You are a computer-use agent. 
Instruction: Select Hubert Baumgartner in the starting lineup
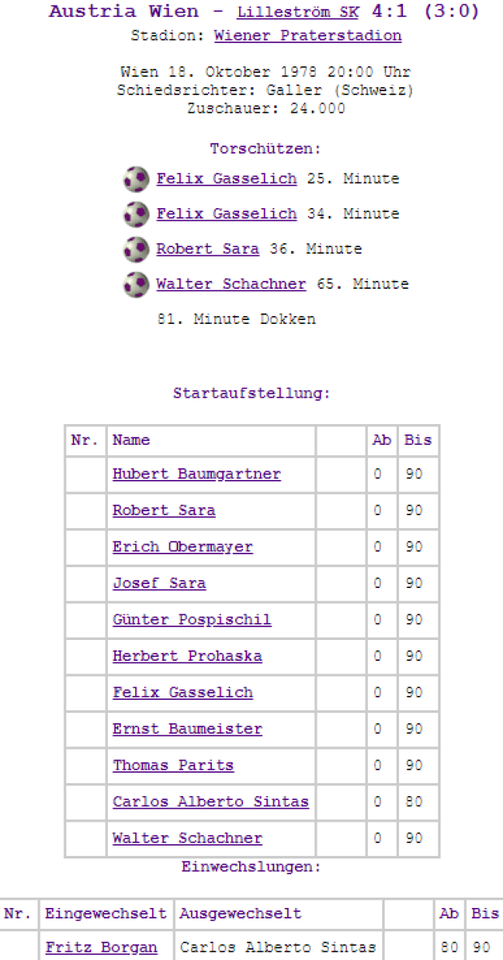[197, 474]
